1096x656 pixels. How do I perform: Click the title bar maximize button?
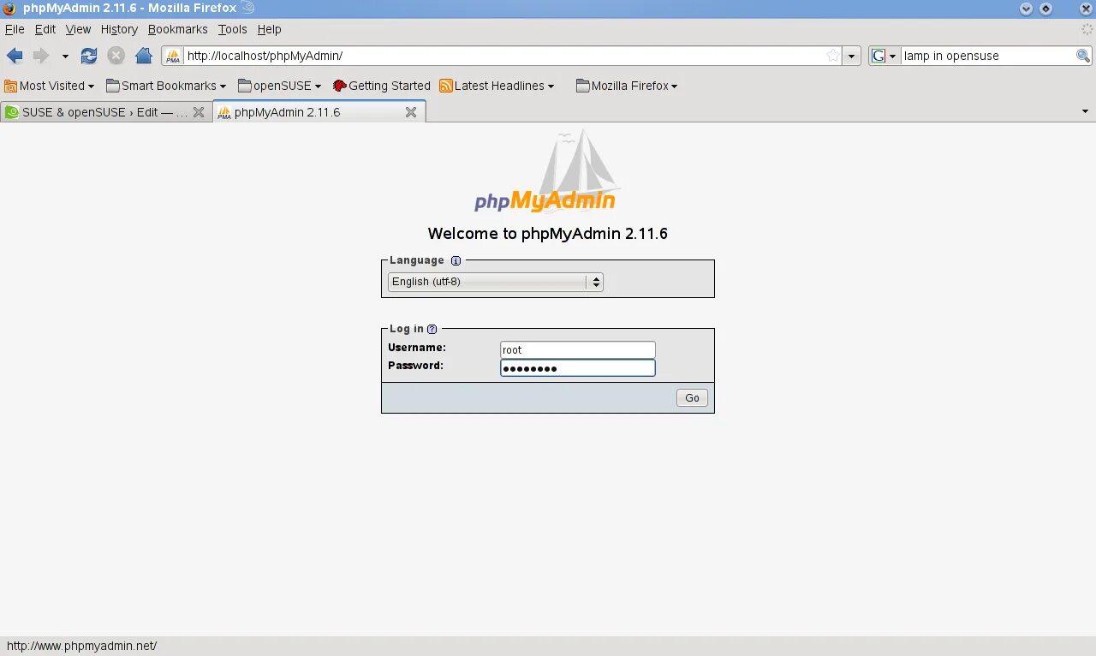pos(1045,9)
